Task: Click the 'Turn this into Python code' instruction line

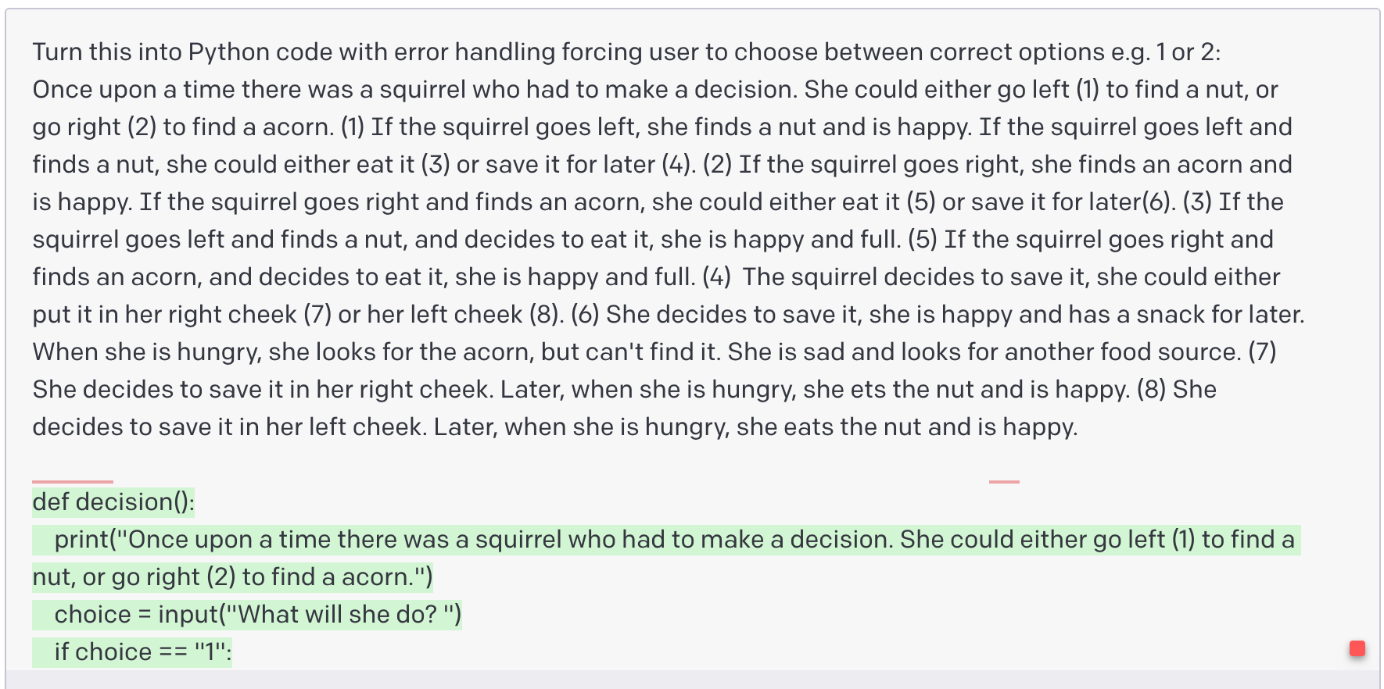Action: pos(626,52)
